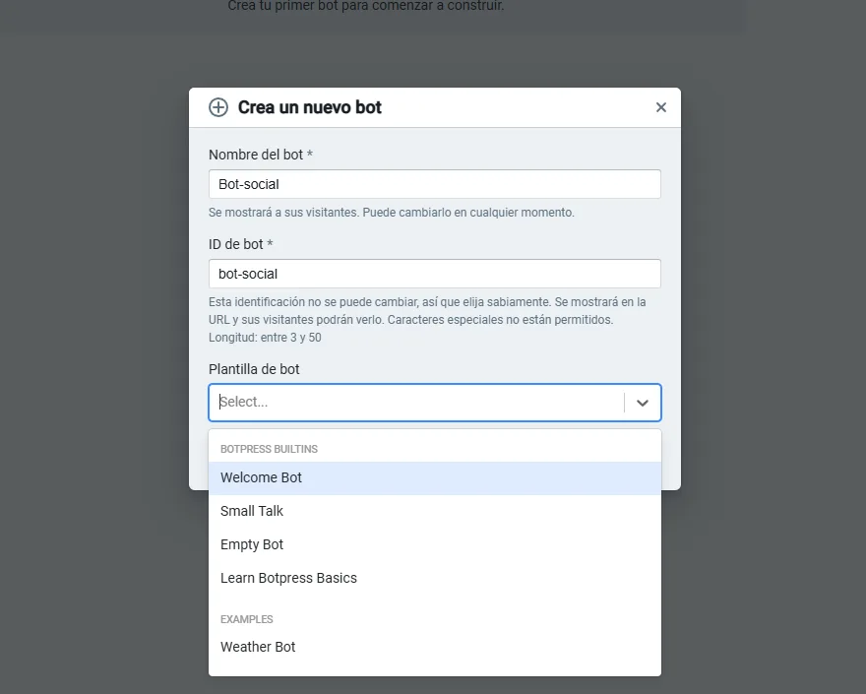The image size is (866, 694).
Task: Click the dropdown chevron icon on template selector
Action: tap(644, 403)
